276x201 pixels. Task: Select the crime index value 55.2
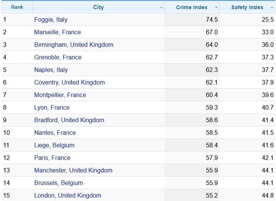click(212, 196)
